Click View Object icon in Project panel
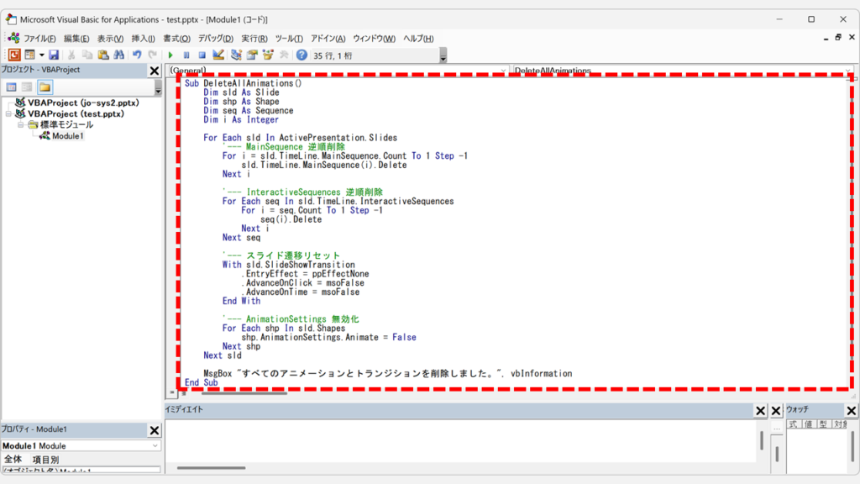The image size is (860, 484). [x=27, y=87]
